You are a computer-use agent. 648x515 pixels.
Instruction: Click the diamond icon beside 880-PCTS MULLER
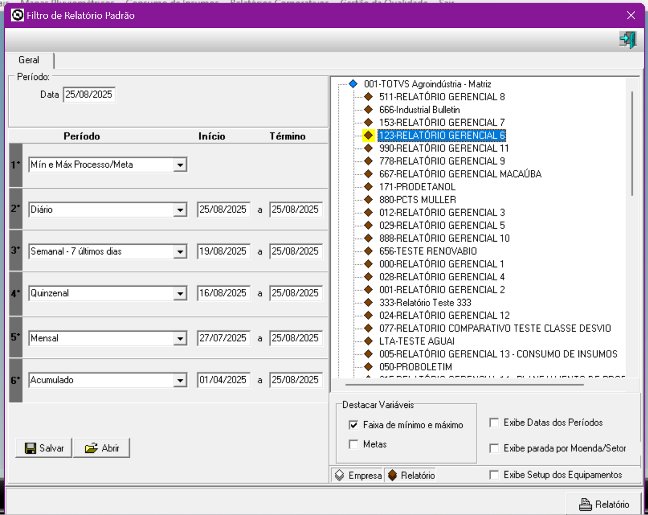tap(368, 200)
